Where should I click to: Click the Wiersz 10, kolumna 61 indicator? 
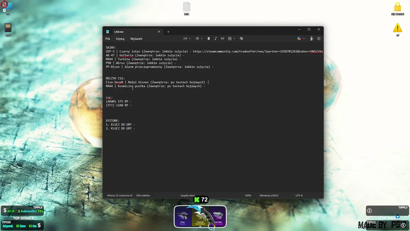click(120, 195)
